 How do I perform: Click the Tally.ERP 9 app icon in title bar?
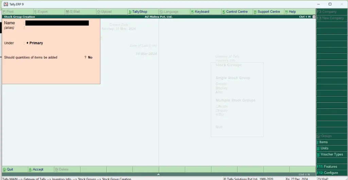[x=6, y=4]
